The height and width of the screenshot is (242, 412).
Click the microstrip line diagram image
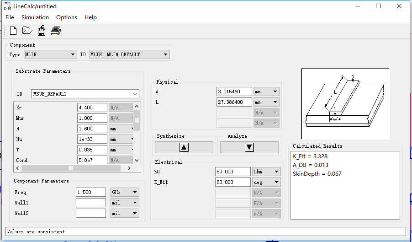[345, 104]
